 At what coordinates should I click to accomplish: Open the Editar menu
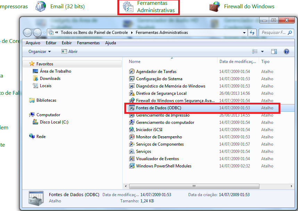click(51, 43)
